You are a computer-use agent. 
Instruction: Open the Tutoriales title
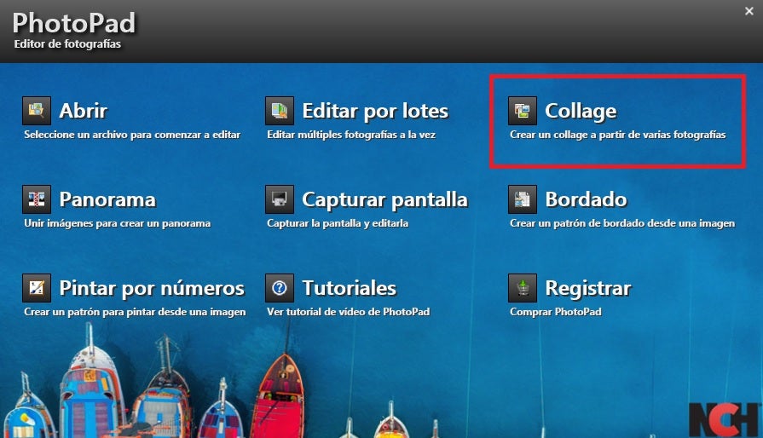(349, 288)
